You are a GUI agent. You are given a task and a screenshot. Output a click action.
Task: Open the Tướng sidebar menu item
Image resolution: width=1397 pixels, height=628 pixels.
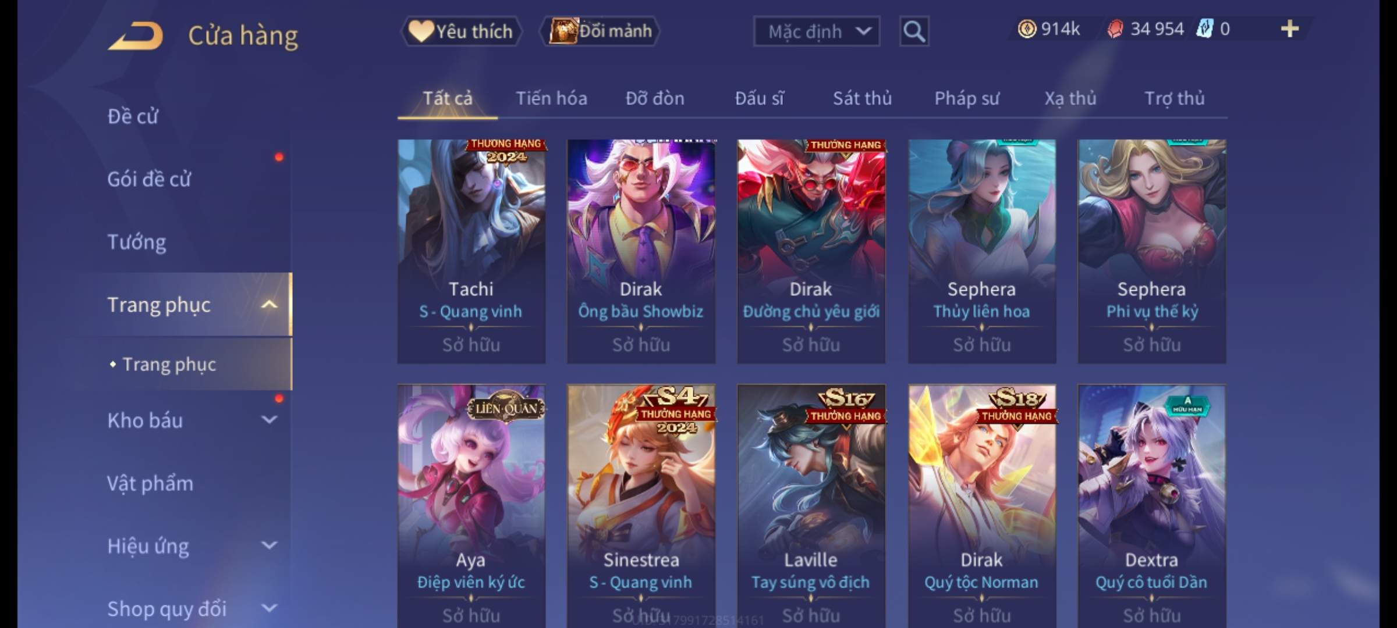pyautogui.click(x=137, y=241)
